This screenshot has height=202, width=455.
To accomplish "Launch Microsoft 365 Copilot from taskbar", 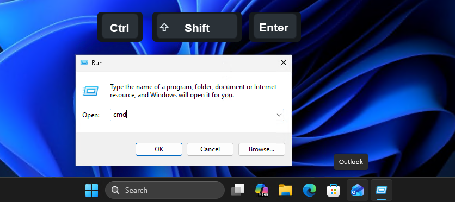I will point(262,190).
